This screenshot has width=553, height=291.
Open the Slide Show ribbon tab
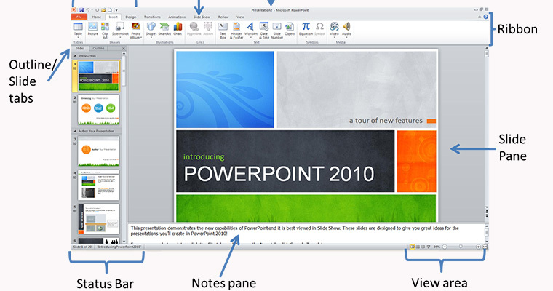coord(202,17)
